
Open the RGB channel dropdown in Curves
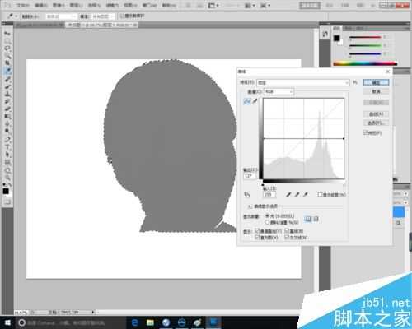pos(279,91)
